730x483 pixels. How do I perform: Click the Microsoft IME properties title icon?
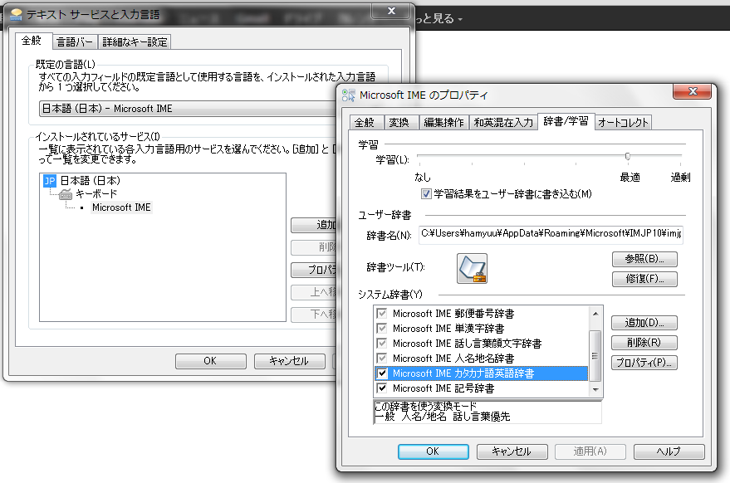(x=348, y=95)
